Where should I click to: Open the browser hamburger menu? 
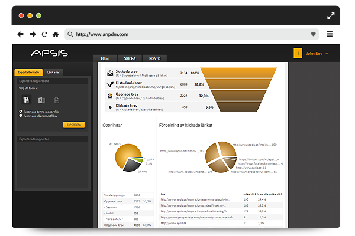click(330, 34)
